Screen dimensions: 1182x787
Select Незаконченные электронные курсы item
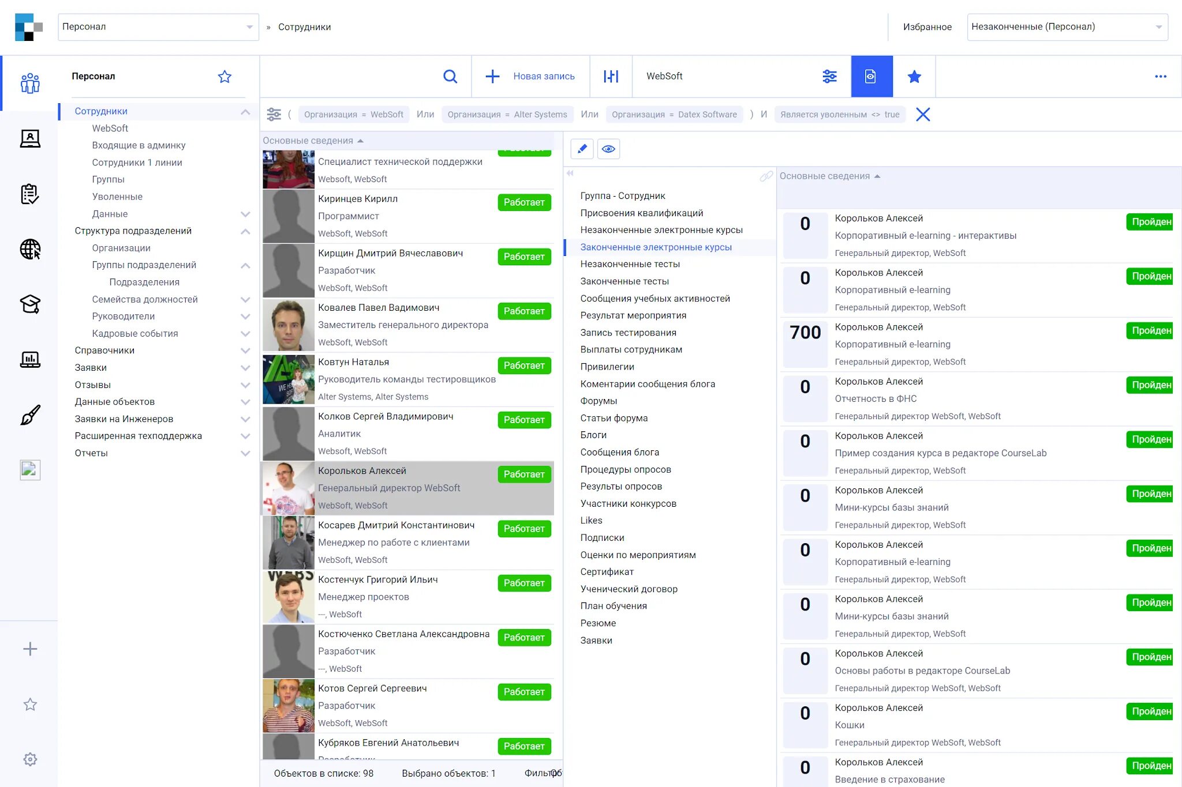click(661, 230)
